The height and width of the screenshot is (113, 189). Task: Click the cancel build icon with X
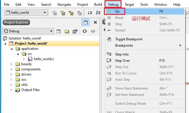tap(79, 13)
